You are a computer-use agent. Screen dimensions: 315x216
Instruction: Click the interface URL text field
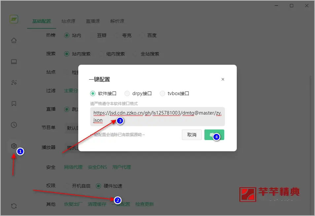pyautogui.click(x=157, y=117)
